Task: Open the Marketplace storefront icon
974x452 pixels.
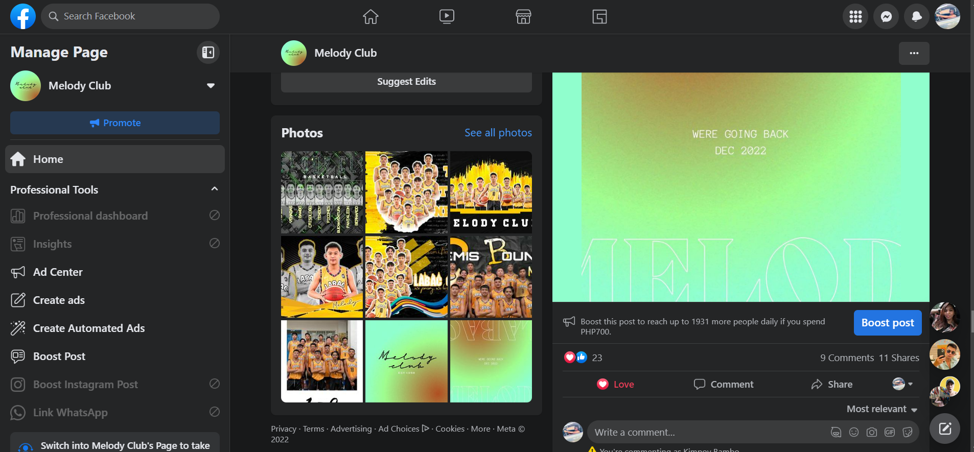Action: click(523, 17)
